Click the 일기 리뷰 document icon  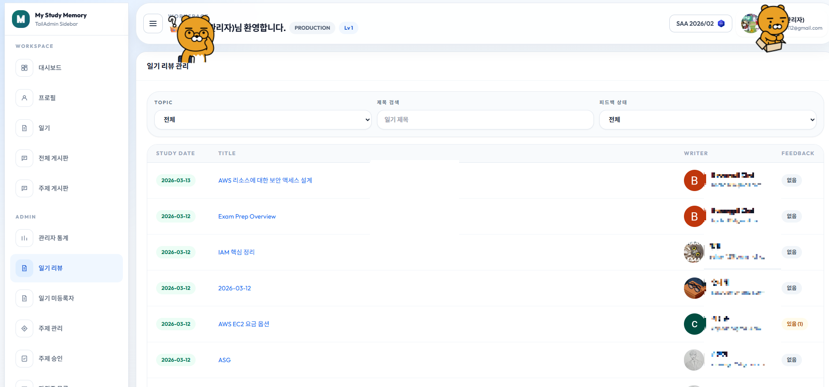point(24,268)
